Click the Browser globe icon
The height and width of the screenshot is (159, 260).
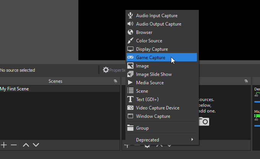coord(130,32)
